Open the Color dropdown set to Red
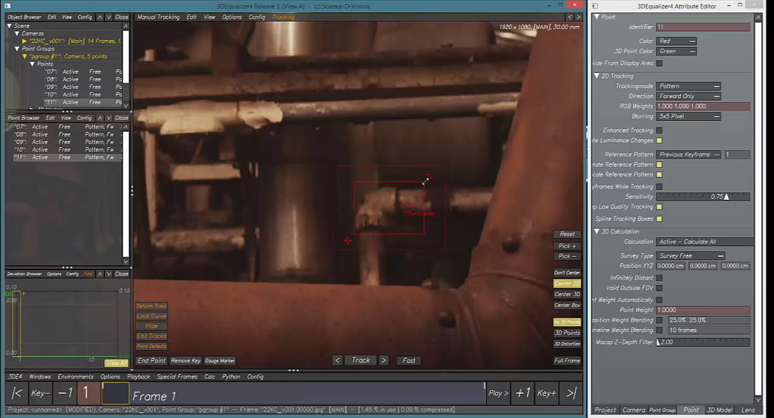 click(676, 41)
